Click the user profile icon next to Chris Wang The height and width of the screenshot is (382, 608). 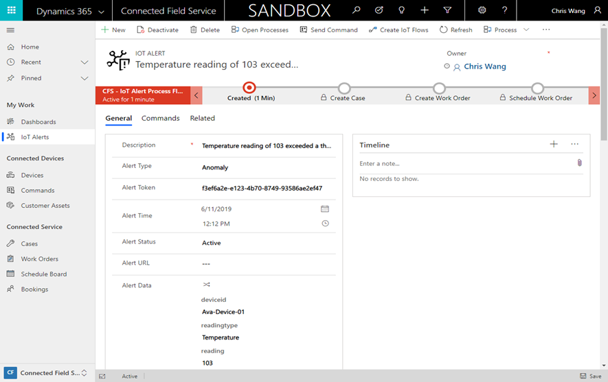click(x=598, y=10)
